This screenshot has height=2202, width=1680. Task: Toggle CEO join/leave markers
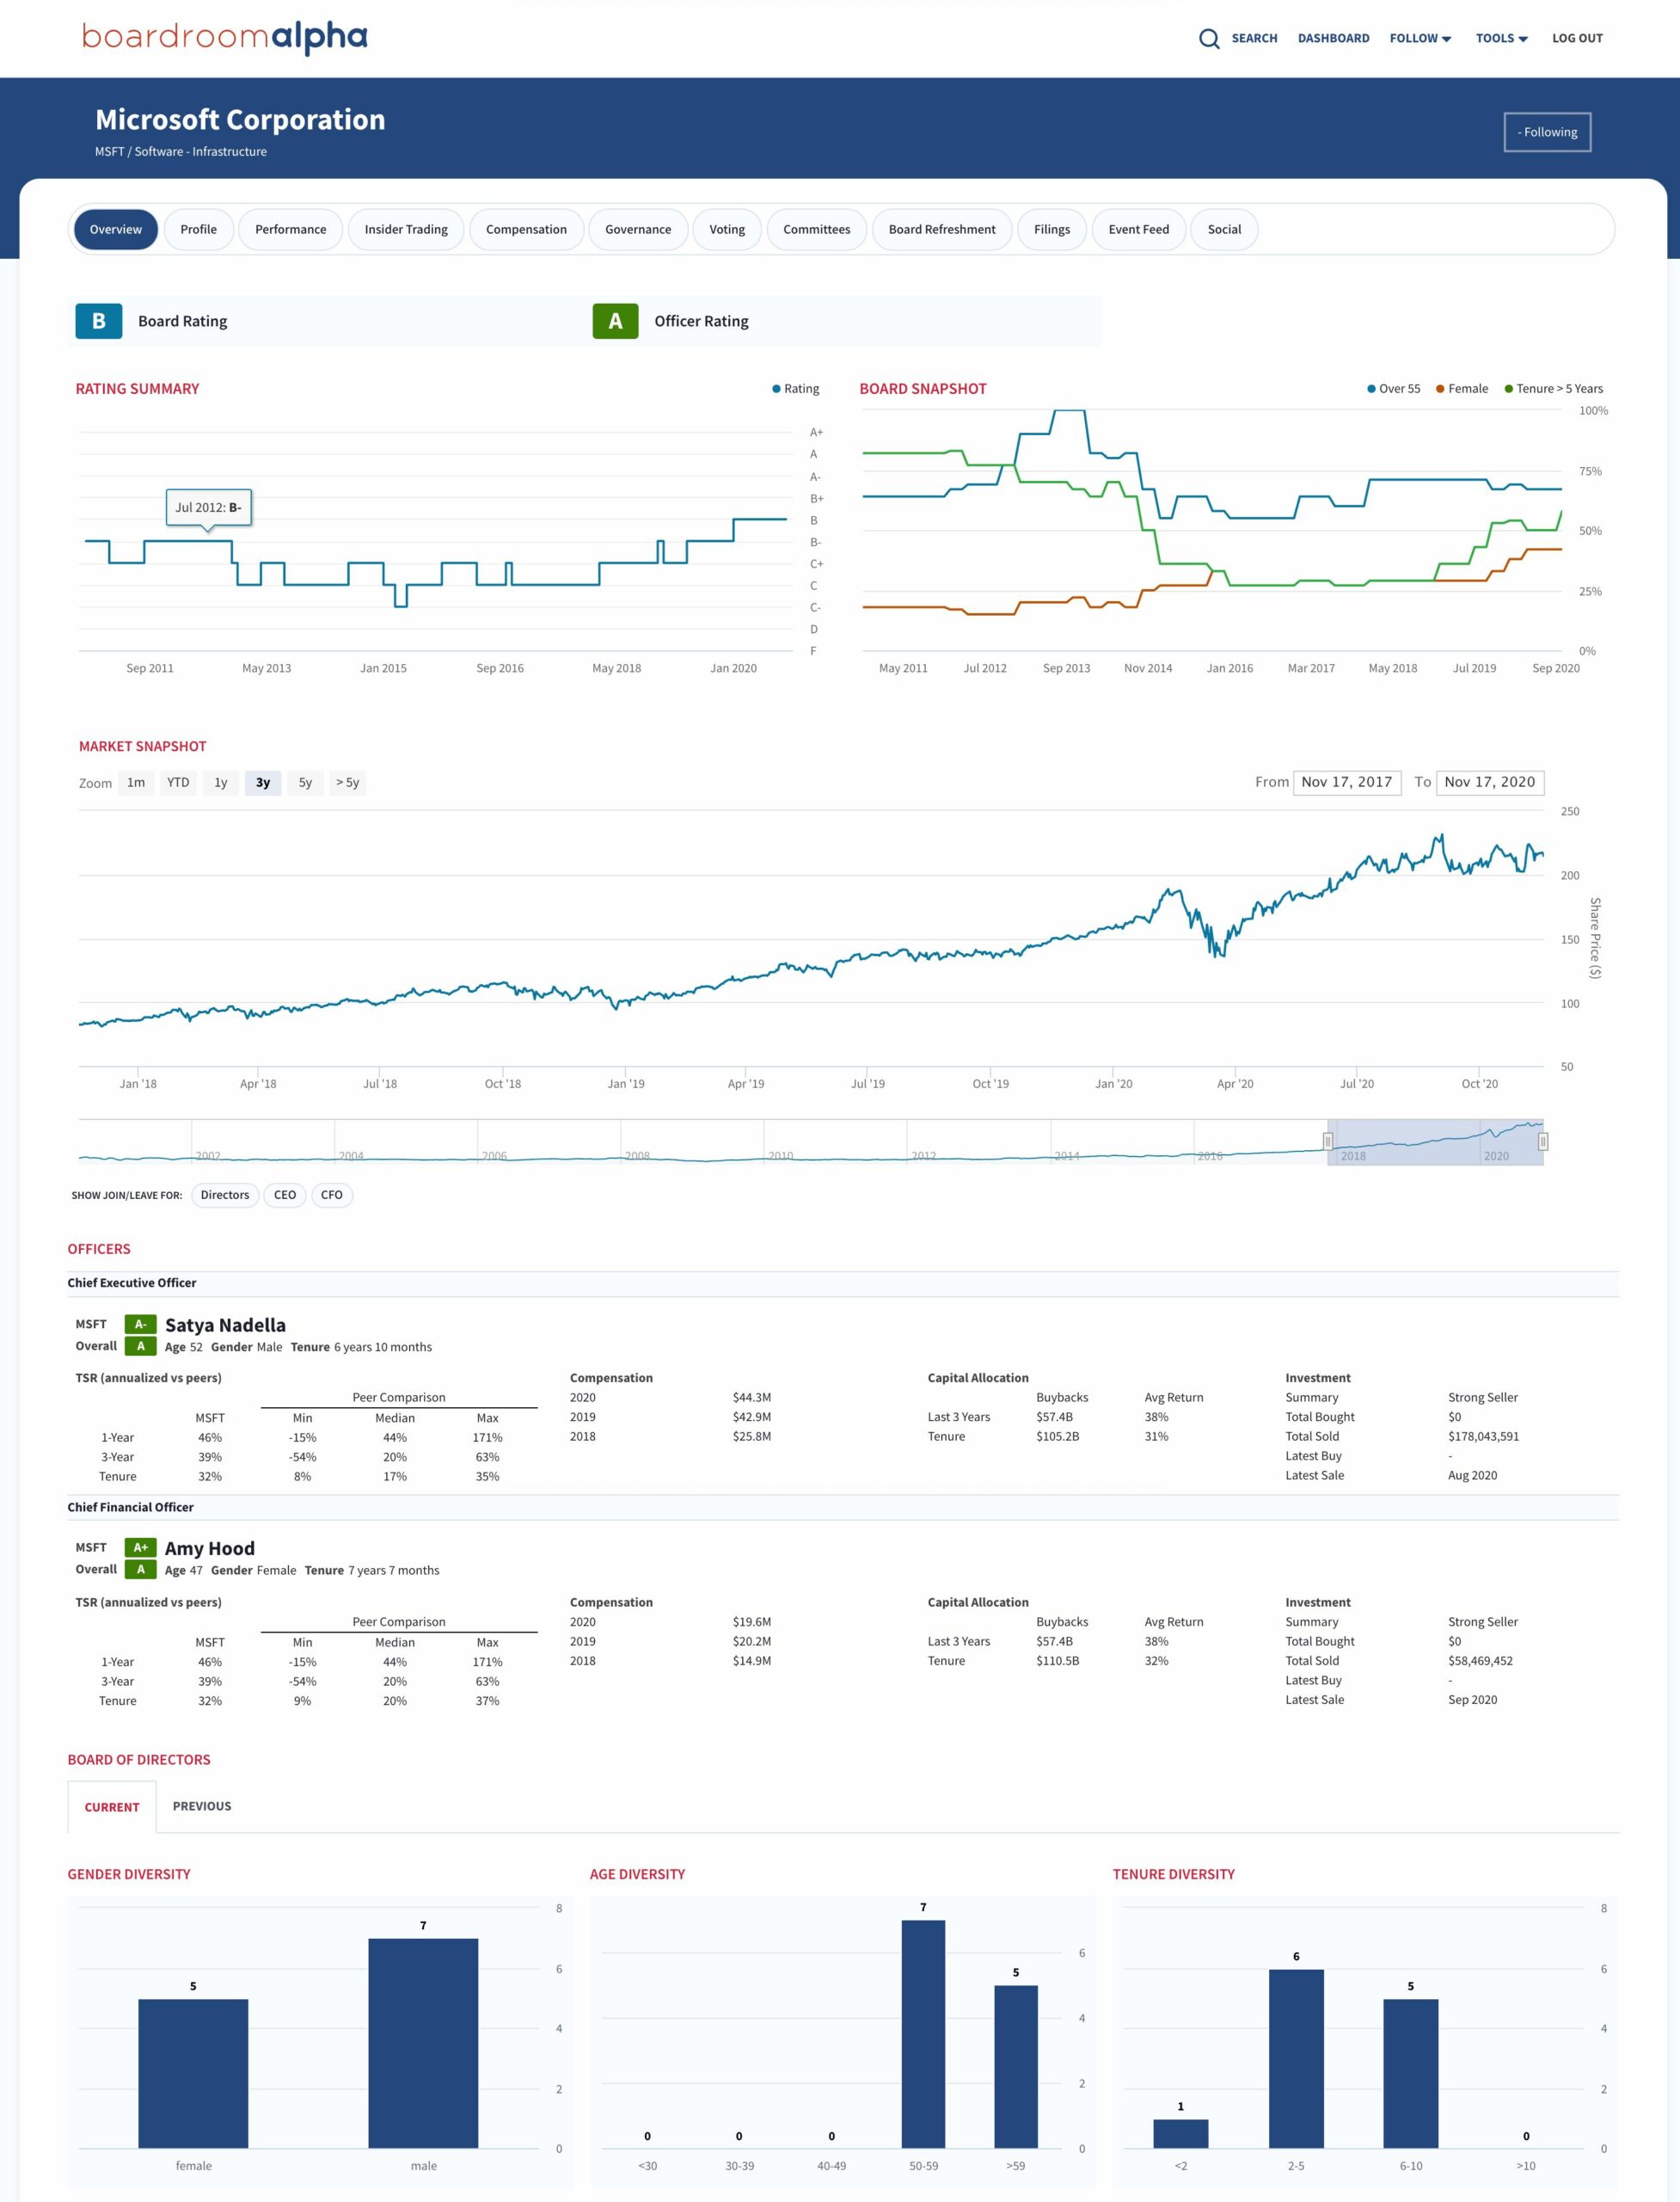pyautogui.click(x=285, y=1195)
